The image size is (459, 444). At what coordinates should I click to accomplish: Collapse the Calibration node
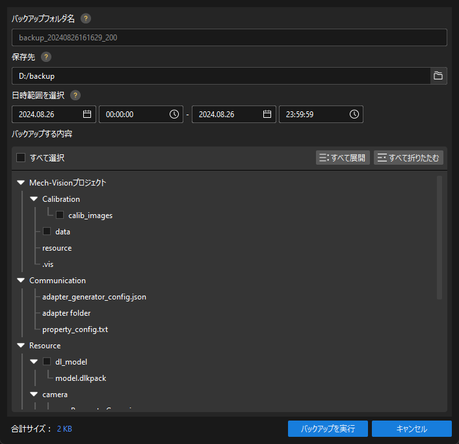coord(34,199)
